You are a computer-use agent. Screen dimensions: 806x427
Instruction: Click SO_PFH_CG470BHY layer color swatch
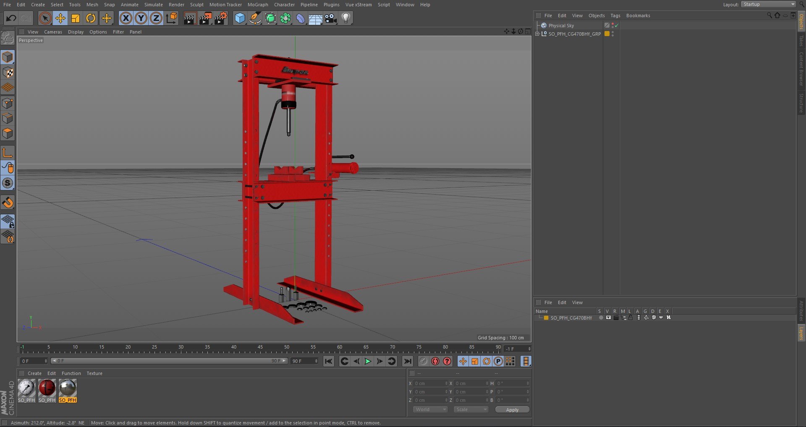tap(546, 318)
